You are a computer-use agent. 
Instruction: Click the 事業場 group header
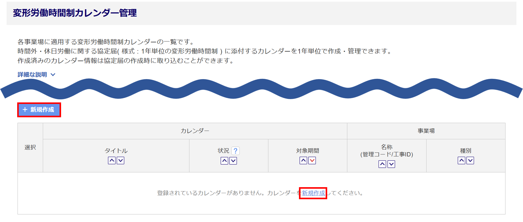pyautogui.click(x=426, y=131)
